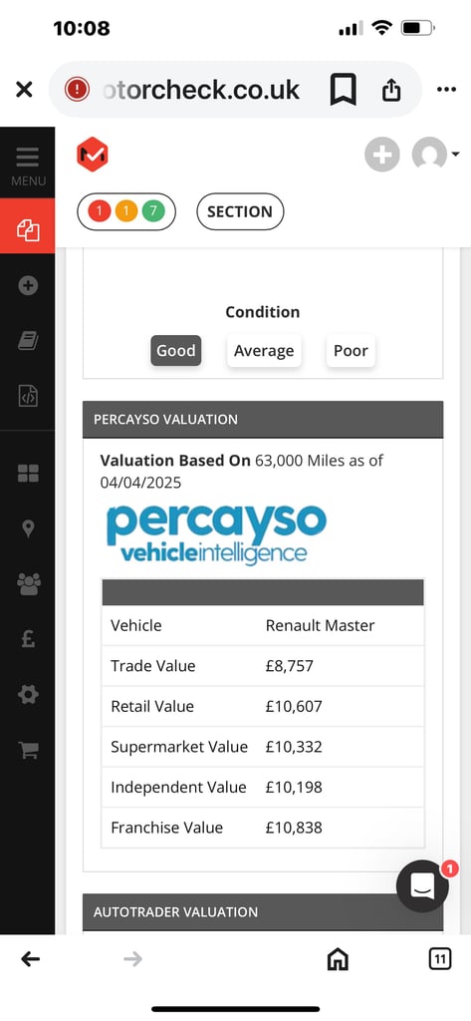
Task: Open the SECTION selector pill
Action: [x=240, y=211]
